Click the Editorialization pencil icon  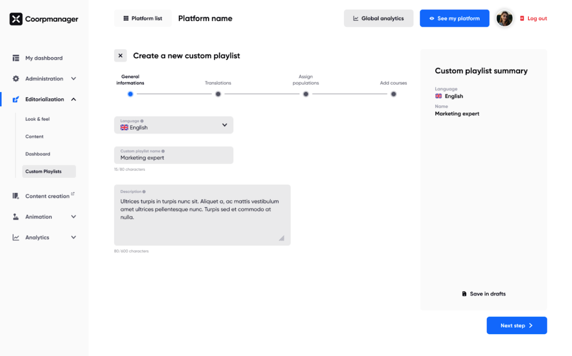(16, 99)
